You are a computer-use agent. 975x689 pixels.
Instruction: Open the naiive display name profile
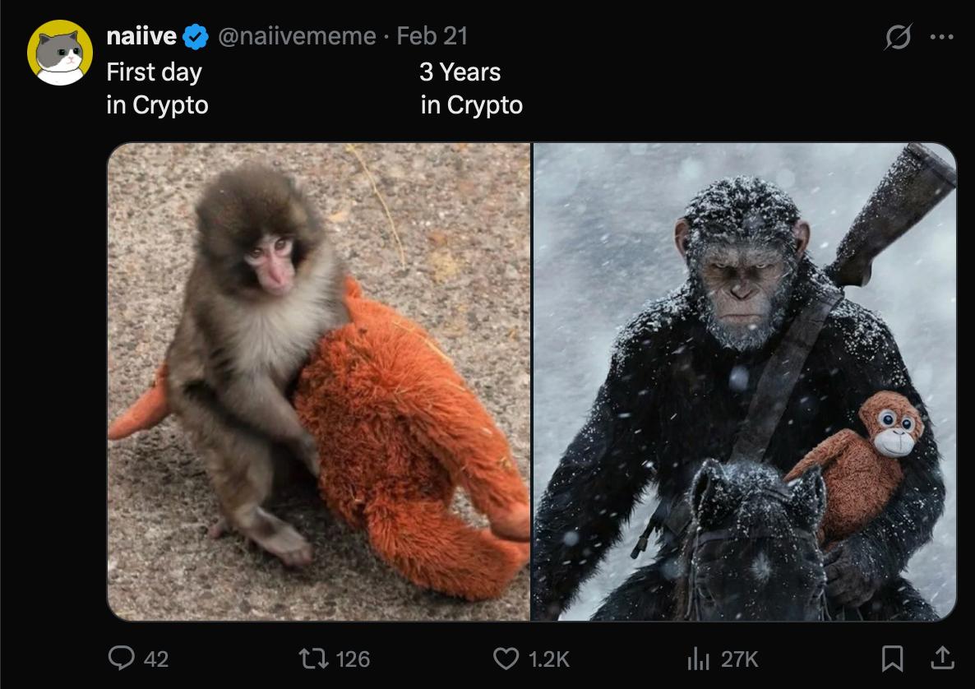(141, 36)
